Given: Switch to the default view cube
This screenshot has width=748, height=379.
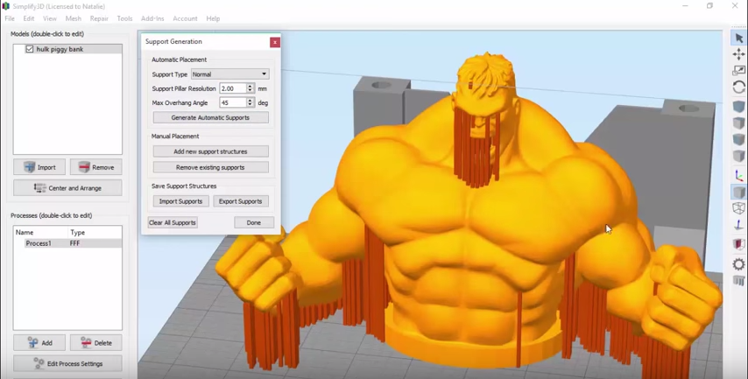Looking at the screenshot, I should (738, 106).
